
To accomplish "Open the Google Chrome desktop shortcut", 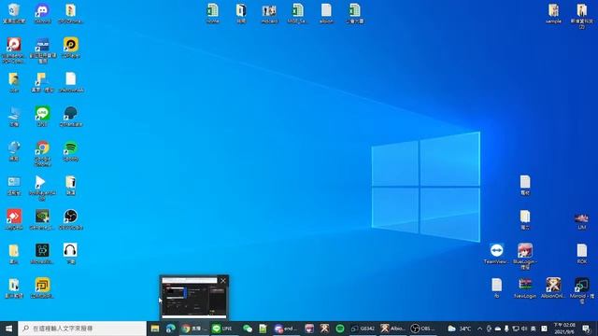I will click(x=42, y=153).
